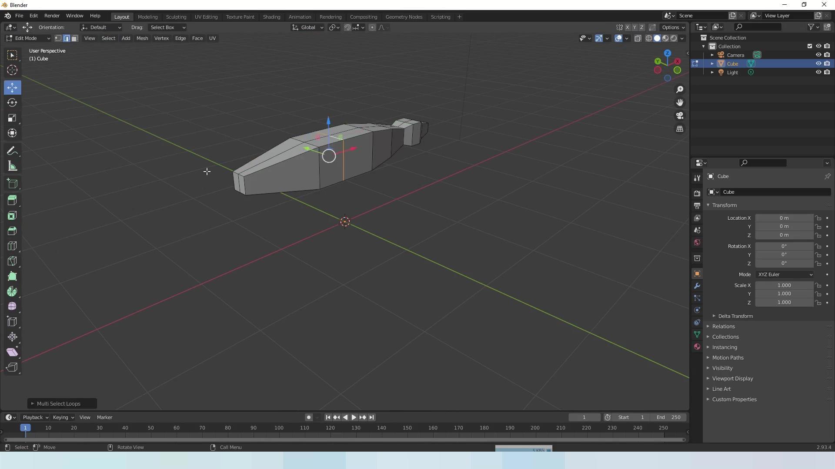Select the Measure tool
This screenshot has width=835, height=469.
coord(12,166)
